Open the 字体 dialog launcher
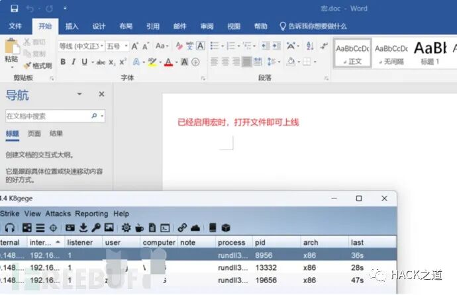The height and width of the screenshot is (295, 457). pyautogui.click(x=203, y=78)
